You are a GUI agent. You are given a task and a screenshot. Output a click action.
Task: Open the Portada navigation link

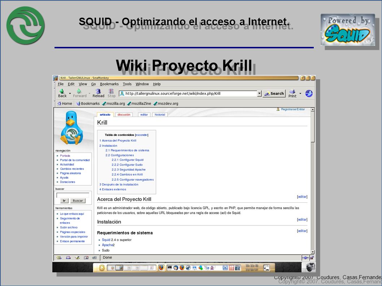[65, 156]
